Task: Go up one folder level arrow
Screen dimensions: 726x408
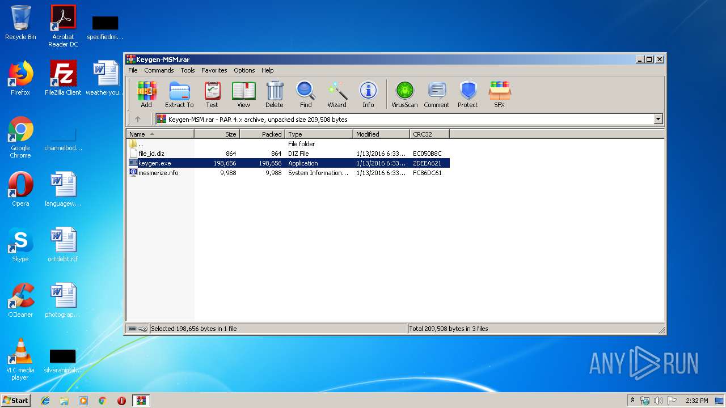Action: [138, 119]
